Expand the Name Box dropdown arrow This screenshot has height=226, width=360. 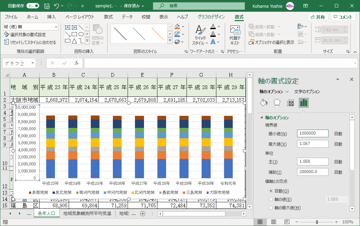32,63
